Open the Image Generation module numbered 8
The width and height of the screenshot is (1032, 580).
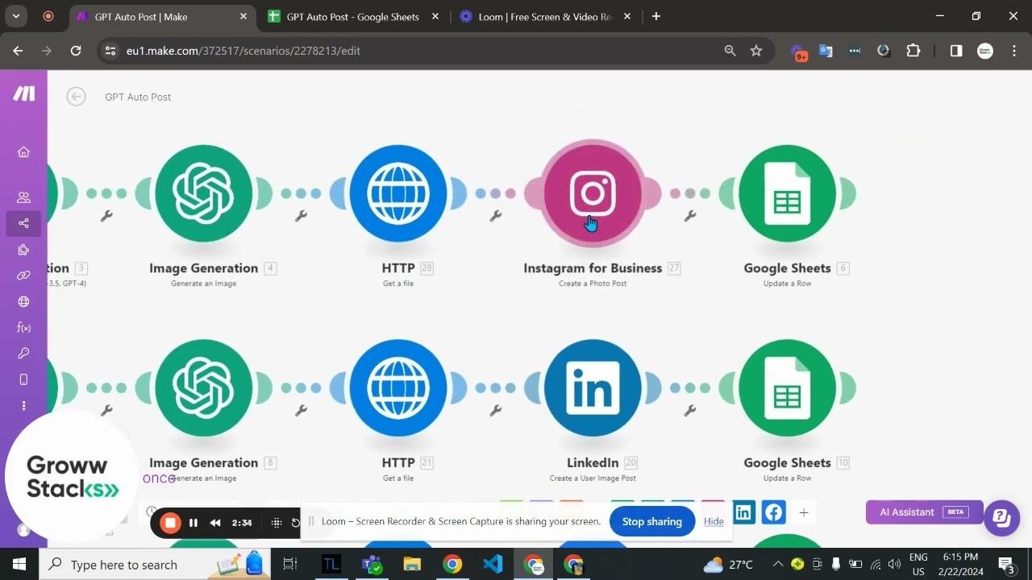pos(204,388)
